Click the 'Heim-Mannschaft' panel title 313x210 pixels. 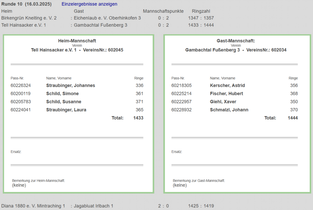coord(77,41)
